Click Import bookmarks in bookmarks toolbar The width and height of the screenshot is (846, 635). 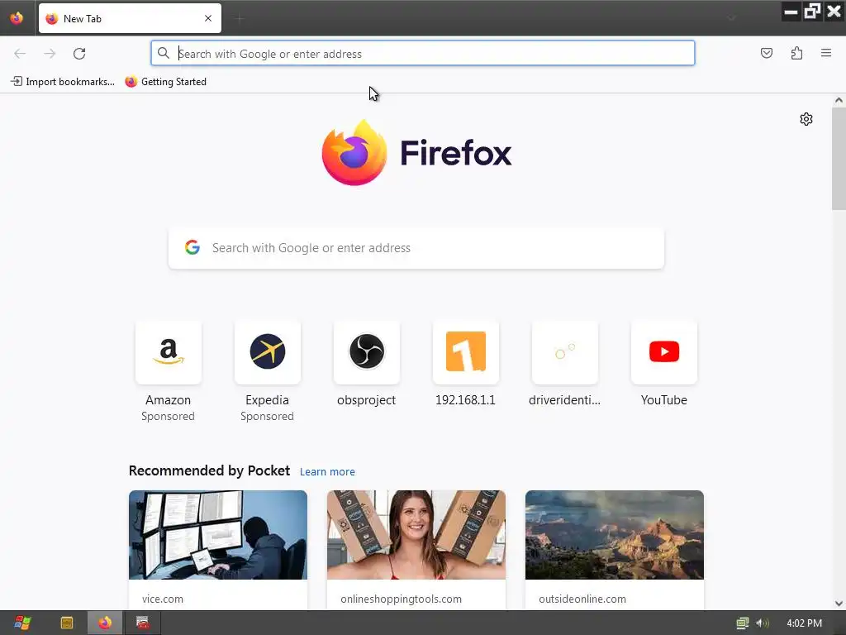[63, 82]
